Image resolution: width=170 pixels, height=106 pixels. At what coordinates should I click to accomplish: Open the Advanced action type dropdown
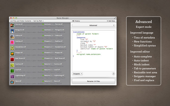tap(93, 25)
